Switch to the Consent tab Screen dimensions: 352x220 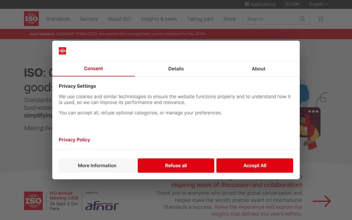(94, 69)
